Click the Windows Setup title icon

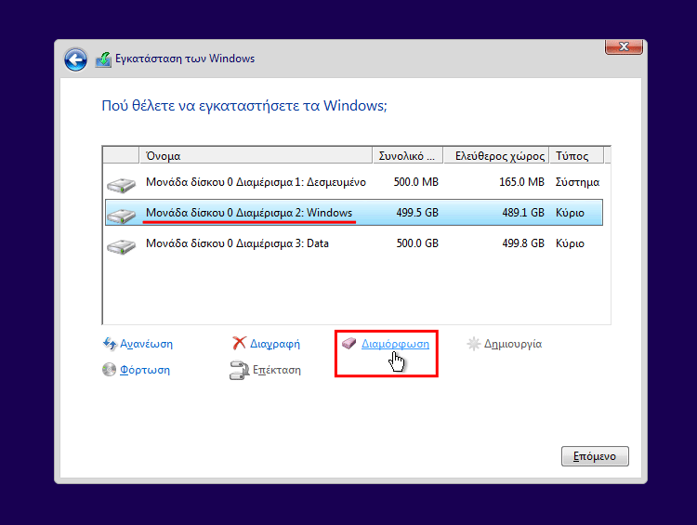point(103,59)
